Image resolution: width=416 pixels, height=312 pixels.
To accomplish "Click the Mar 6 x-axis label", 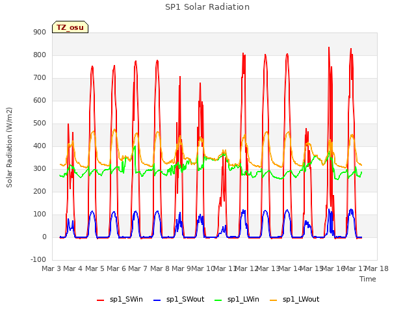I will (x=116, y=268).
